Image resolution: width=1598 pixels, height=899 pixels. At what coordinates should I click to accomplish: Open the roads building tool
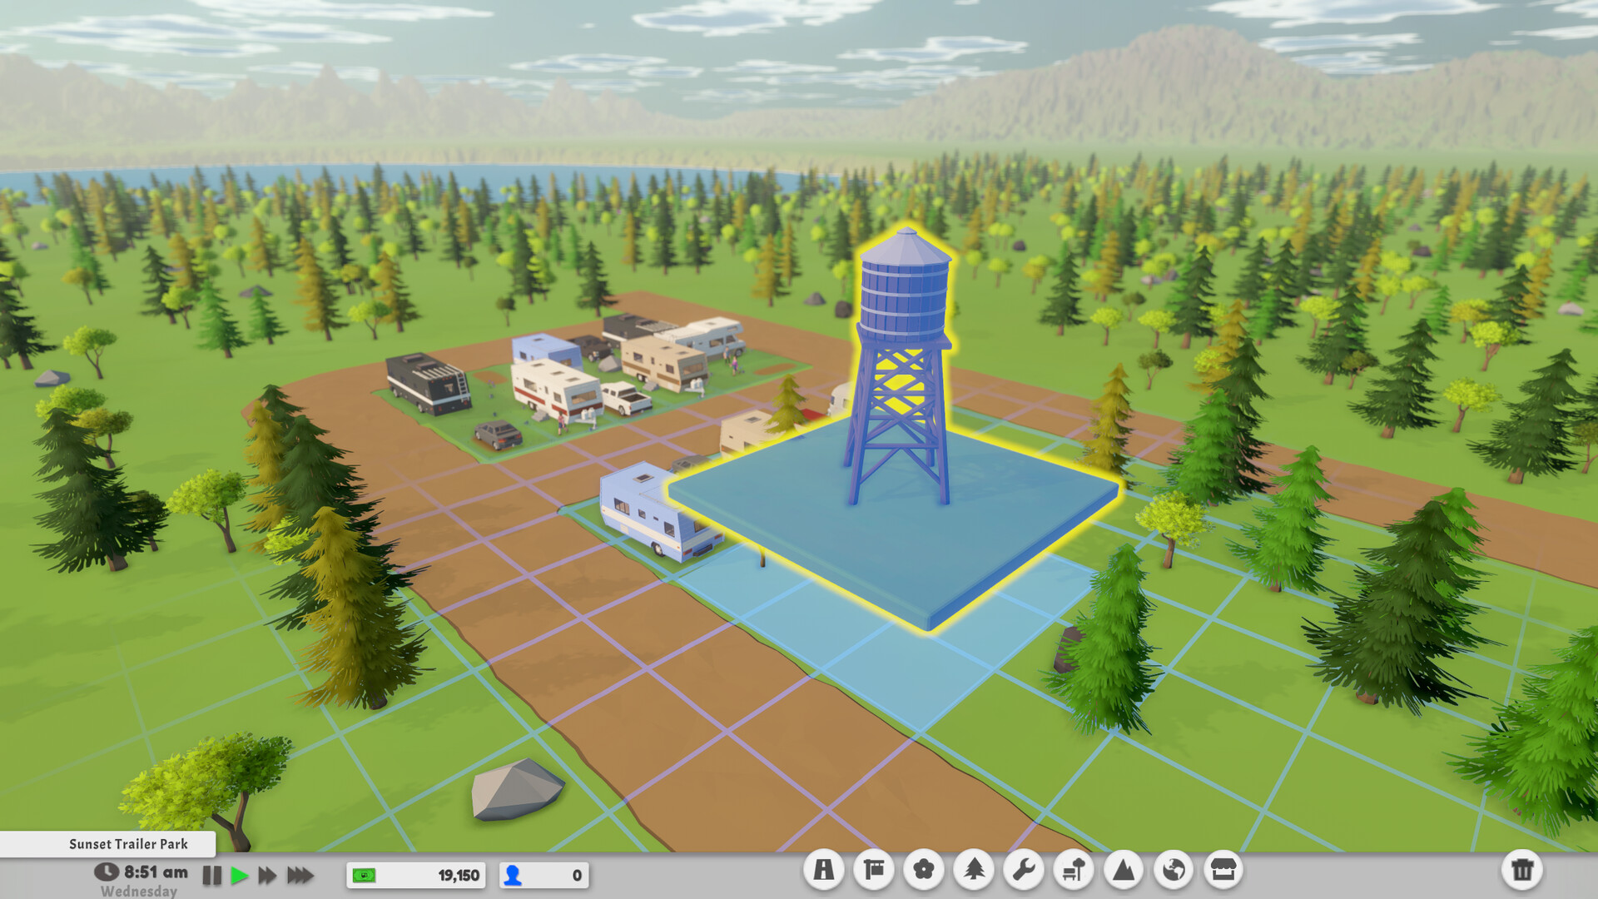tap(825, 869)
